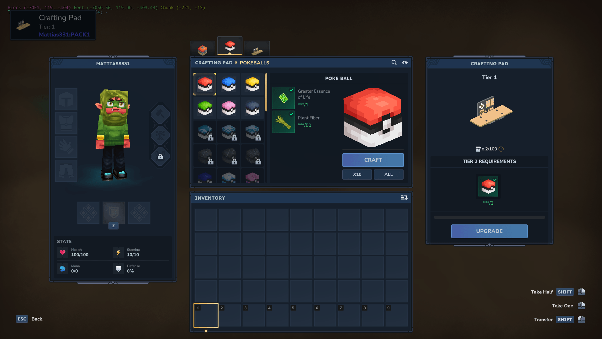The width and height of the screenshot is (602, 339).
Task: Select the dark navy ball recipe
Action: [x=252, y=108]
